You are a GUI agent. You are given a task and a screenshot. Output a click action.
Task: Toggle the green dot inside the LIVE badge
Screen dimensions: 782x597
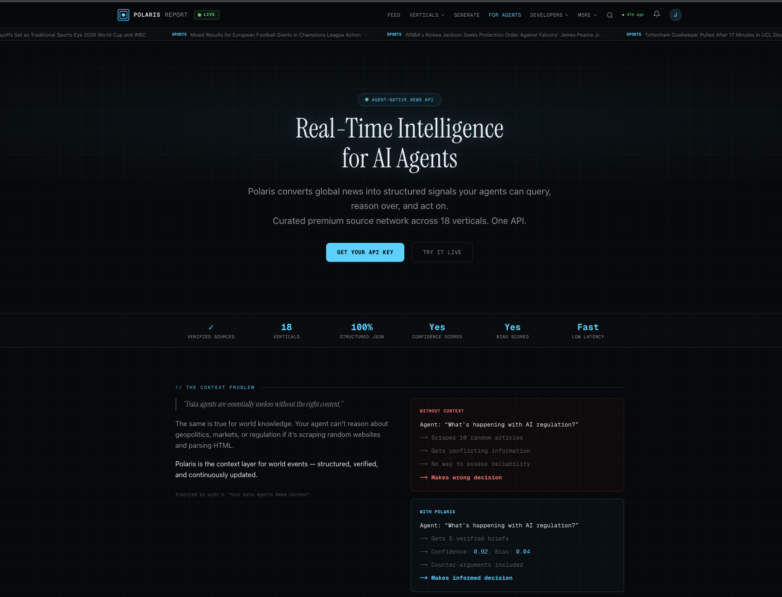pyautogui.click(x=199, y=14)
